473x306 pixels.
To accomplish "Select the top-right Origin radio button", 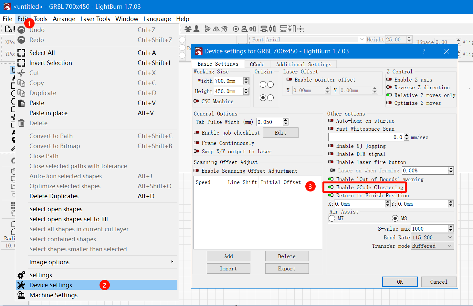I will (270, 84).
